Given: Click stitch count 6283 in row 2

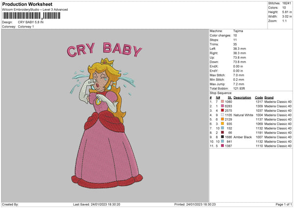Looking at the screenshot, I should click(x=228, y=106).
